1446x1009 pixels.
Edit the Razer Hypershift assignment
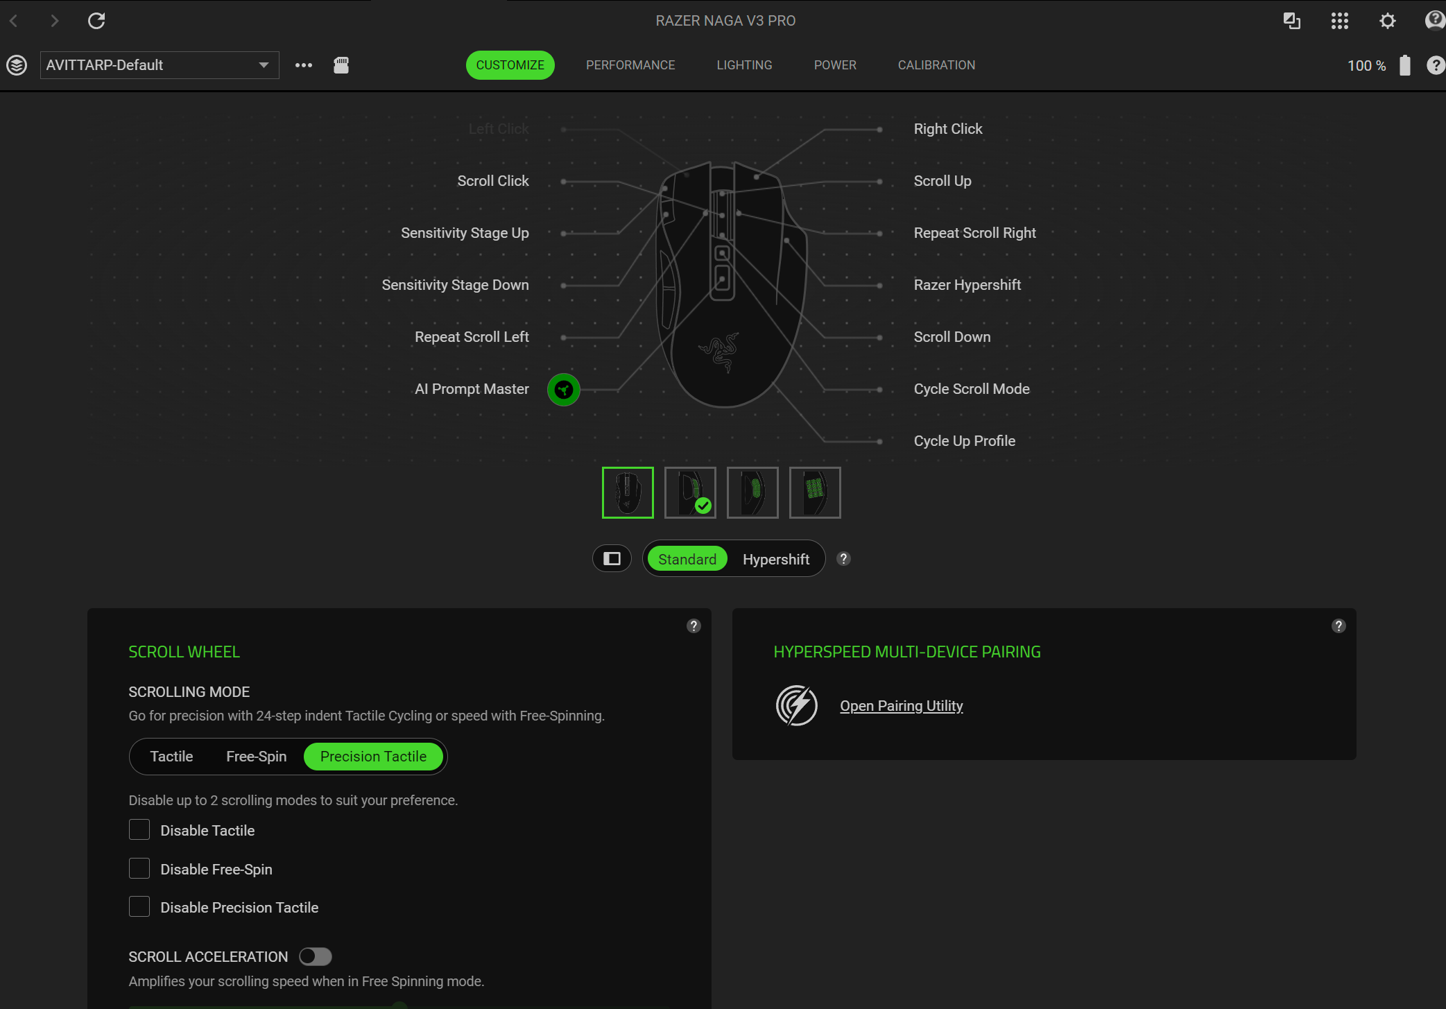click(967, 285)
